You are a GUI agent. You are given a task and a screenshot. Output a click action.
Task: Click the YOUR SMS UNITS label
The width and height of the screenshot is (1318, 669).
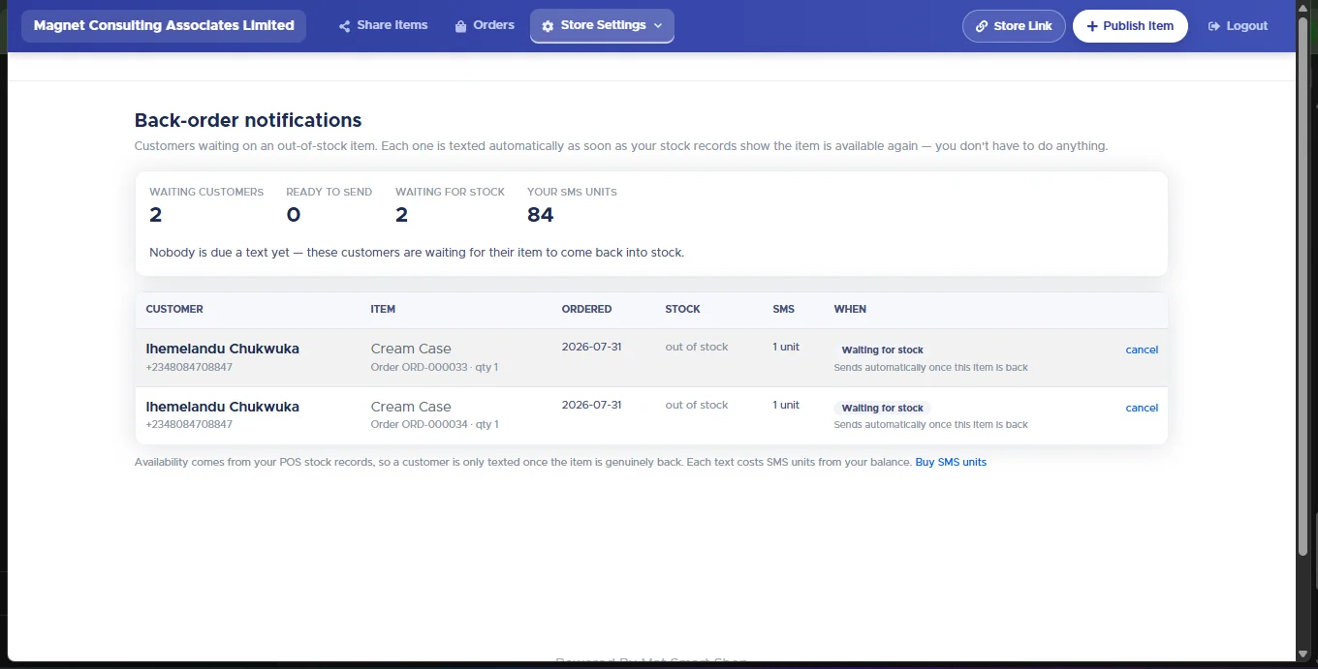click(x=572, y=192)
